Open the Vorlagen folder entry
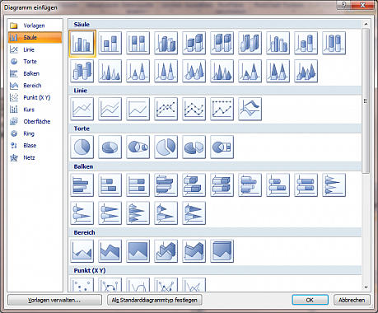This screenshot has width=378, height=313. click(x=35, y=26)
